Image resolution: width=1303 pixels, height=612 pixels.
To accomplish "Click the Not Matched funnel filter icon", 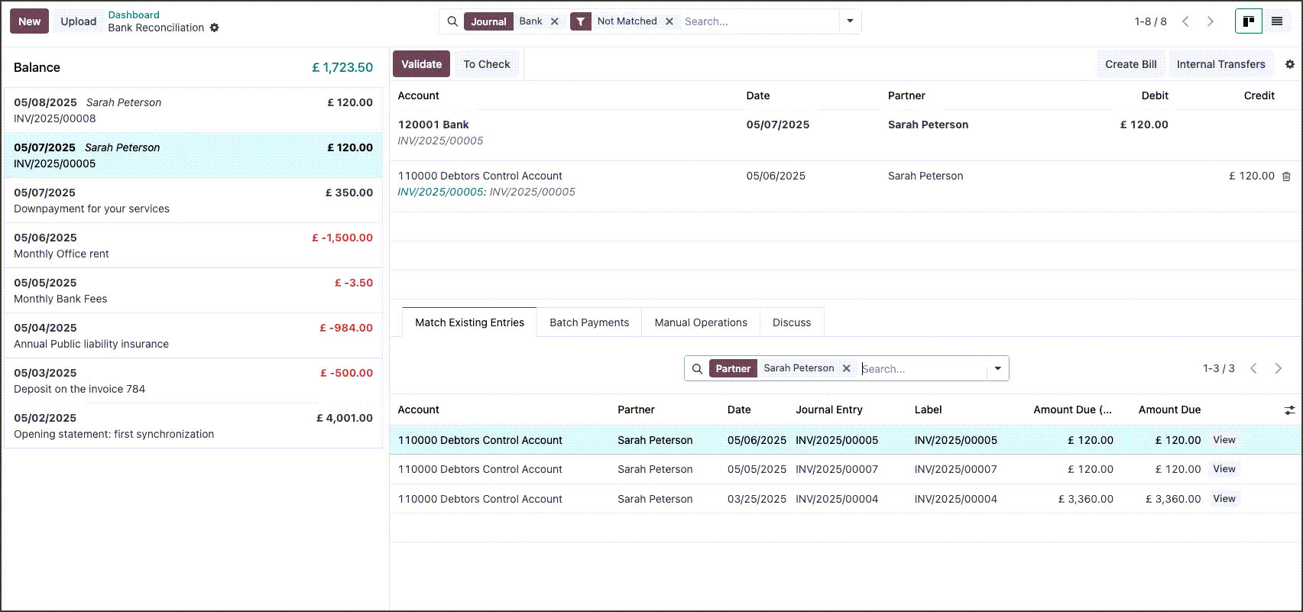I will tap(581, 21).
